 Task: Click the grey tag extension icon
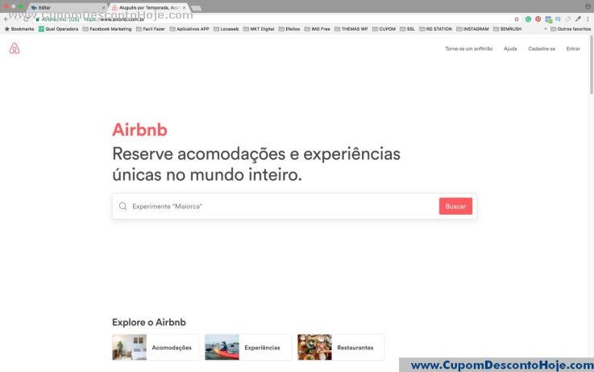(568, 19)
